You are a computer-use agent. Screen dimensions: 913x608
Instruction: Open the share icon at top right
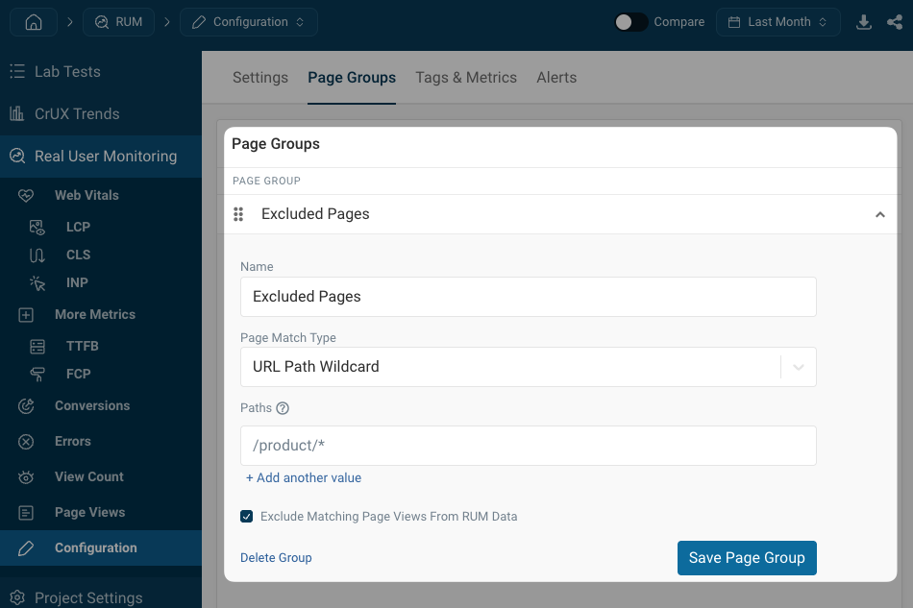coord(895,21)
